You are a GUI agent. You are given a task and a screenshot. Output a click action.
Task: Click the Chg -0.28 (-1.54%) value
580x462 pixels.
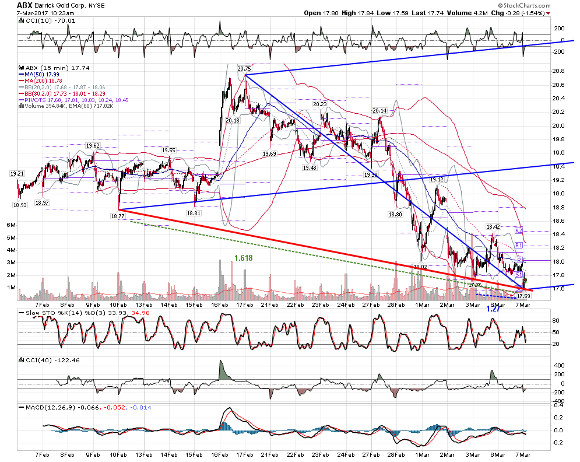click(x=518, y=13)
